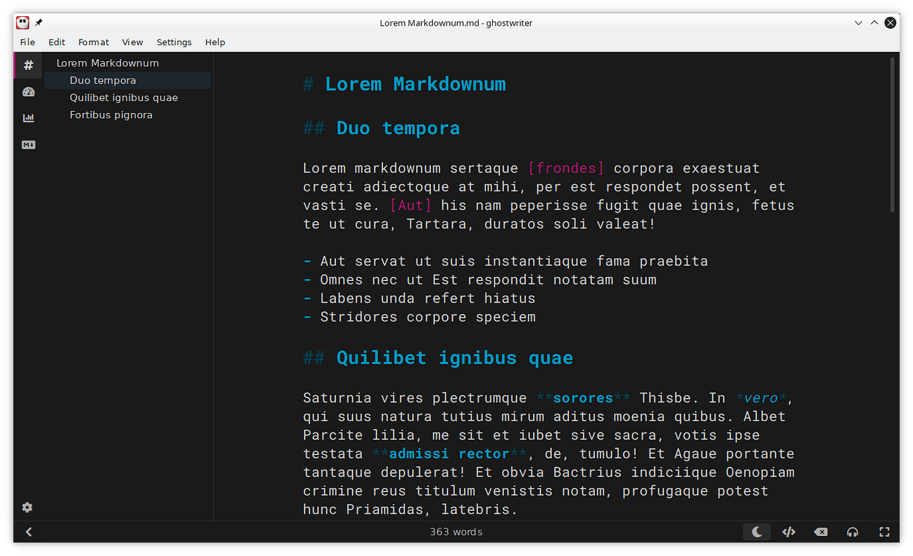The image size is (913, 556).
Task: Open the document outline sidebar tab
Action: coord(28,65)
